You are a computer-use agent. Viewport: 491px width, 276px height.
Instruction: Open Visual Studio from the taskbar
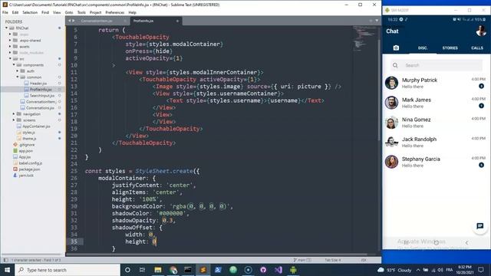coord(278,270)
